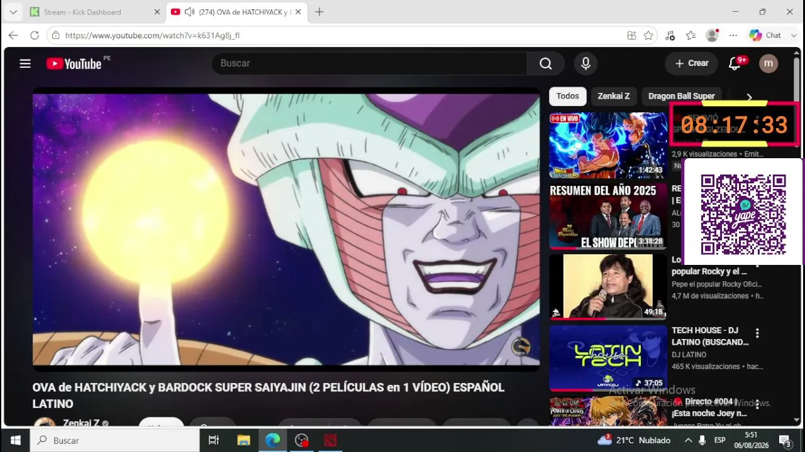The width and height of the screenshot is (805, 452).
Task: Select the Dragon Ball Super filter chip
Action: pyautogui.click(x=681, y=96)
